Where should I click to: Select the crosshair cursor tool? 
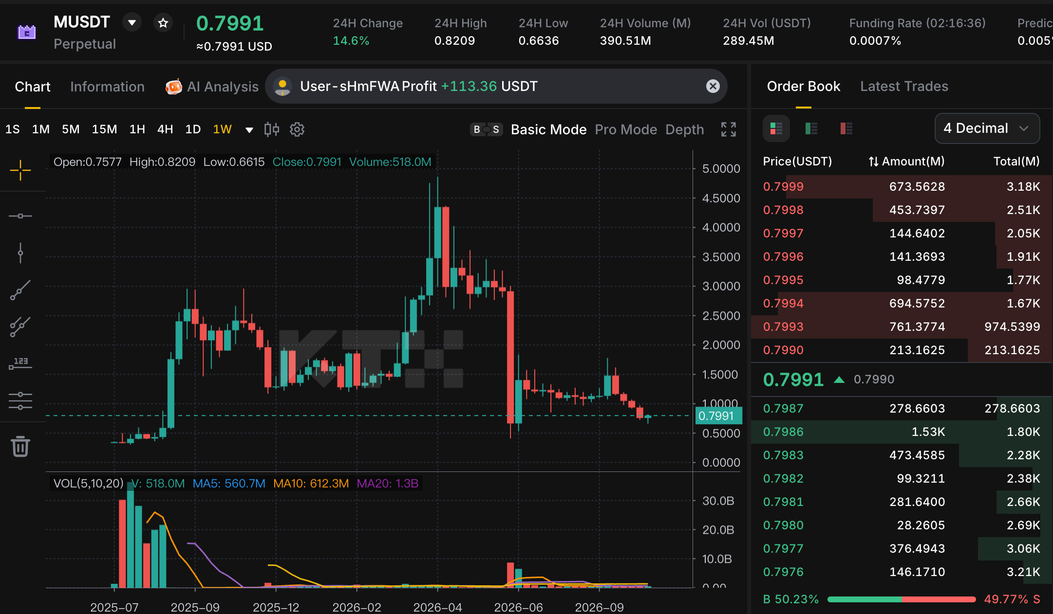[20, 170]
